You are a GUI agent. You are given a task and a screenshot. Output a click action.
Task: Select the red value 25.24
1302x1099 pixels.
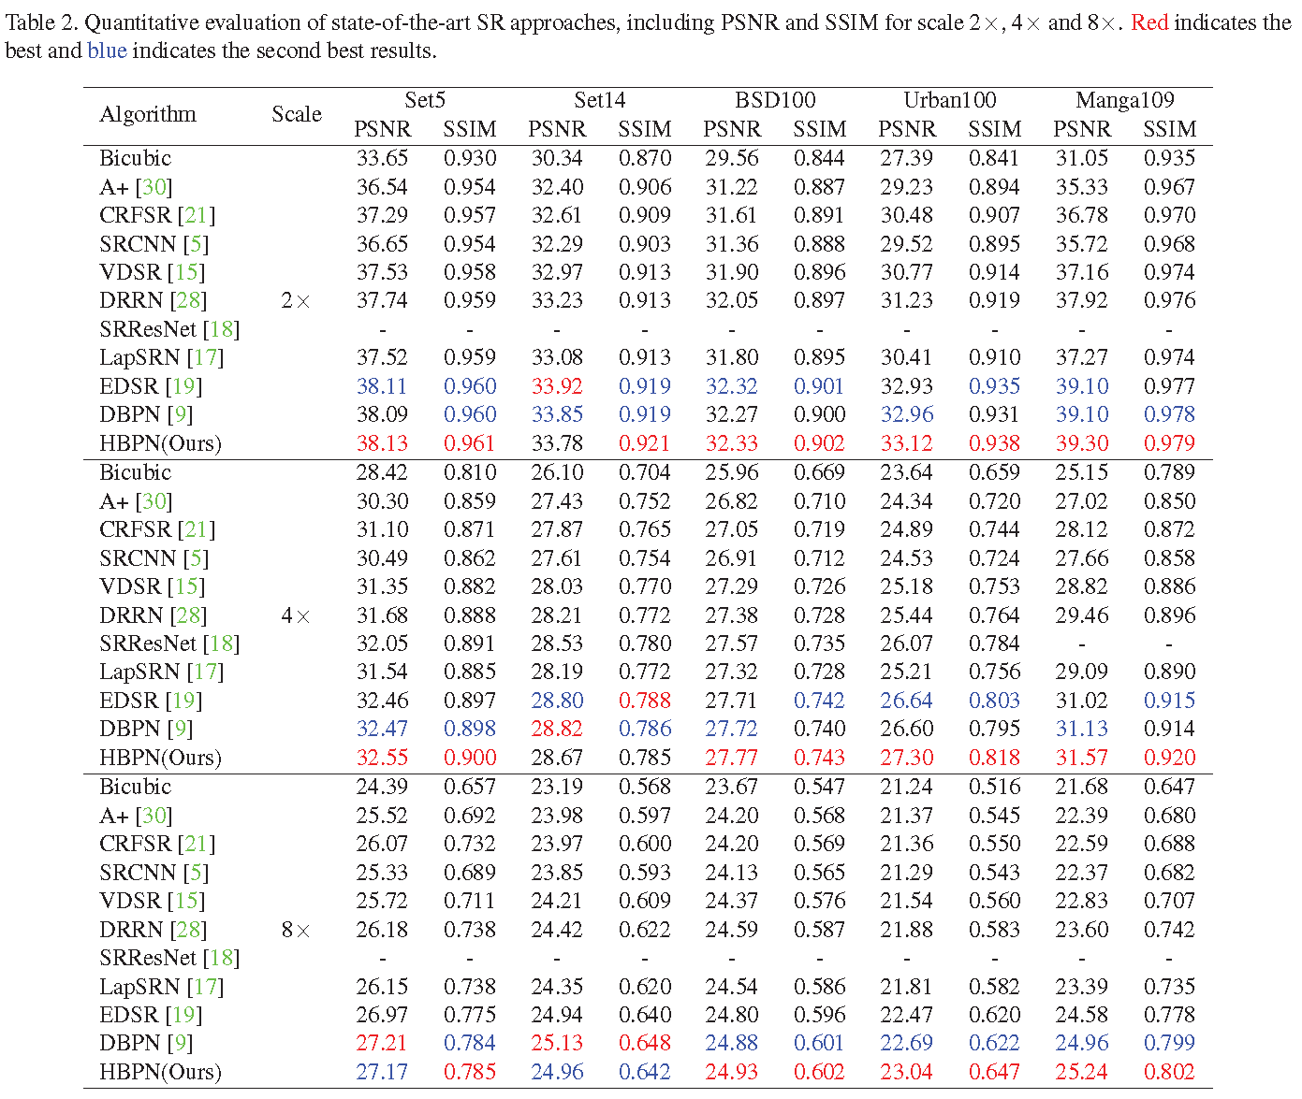pyautogui.click(x=1081, y=1072)
